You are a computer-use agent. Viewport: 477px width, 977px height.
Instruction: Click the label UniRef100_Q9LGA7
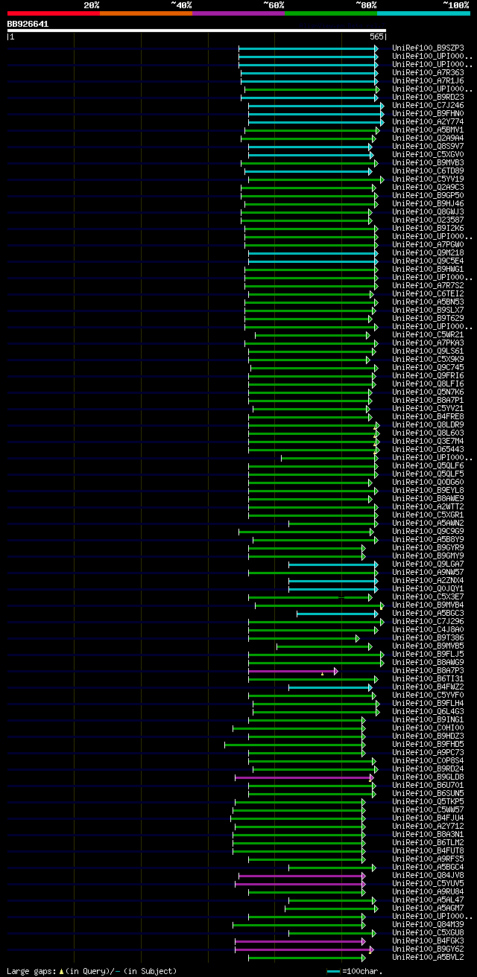(x=428, y=564)
